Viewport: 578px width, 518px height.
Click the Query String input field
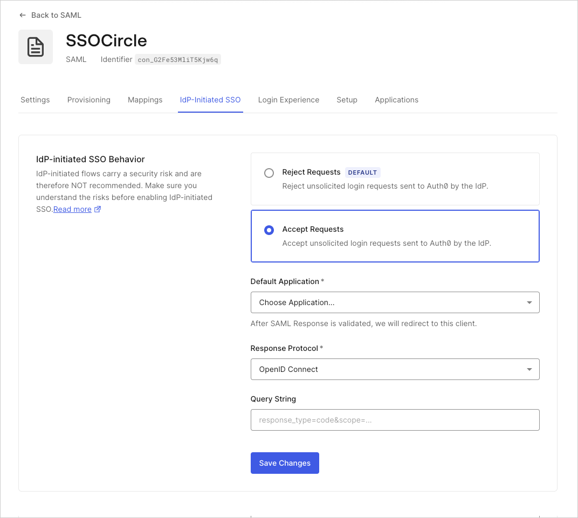(395, 420)
